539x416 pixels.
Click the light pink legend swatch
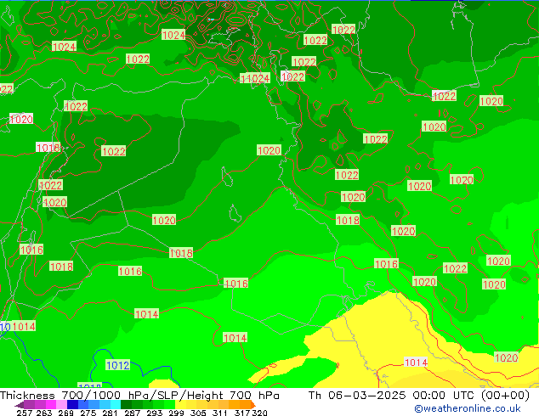coord(61,404)
